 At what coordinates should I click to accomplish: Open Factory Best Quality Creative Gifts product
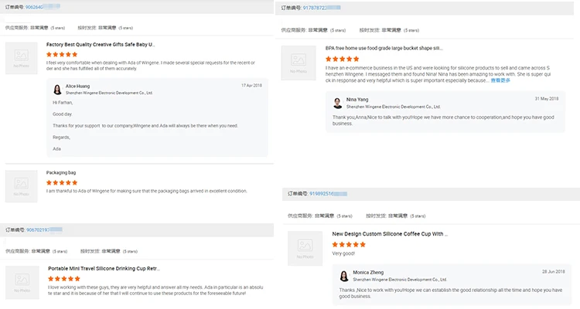tap(101, 45)
